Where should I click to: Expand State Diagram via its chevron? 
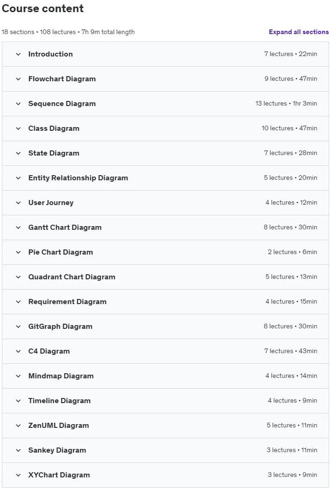pos(18,153)
